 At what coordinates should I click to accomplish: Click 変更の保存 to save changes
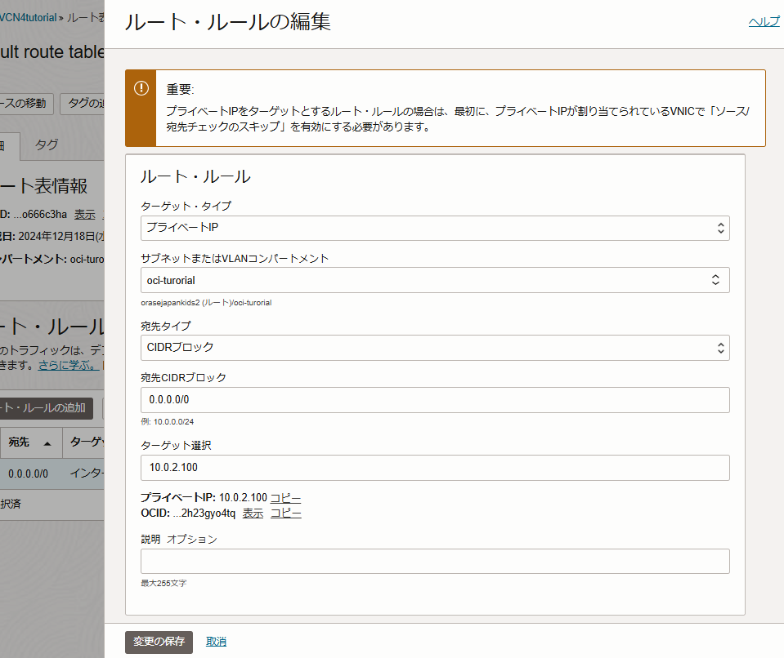click(158, 642)
